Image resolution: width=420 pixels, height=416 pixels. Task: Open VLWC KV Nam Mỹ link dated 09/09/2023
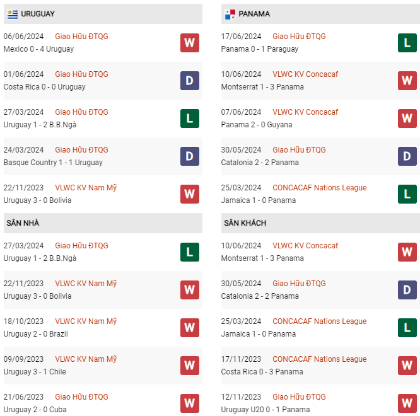pos(86,359)
